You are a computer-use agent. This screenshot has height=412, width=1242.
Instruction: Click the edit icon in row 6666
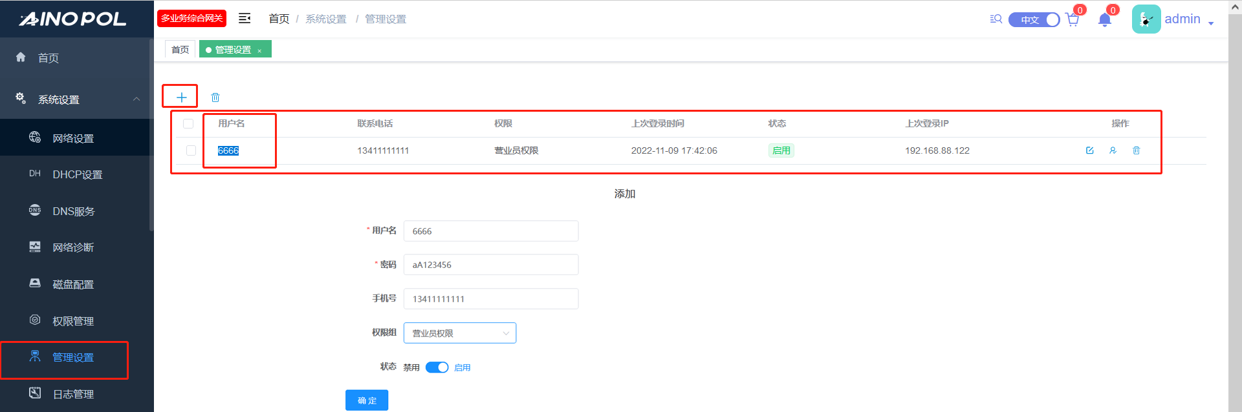1089,150
